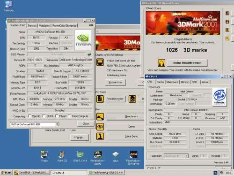
Task: Click the Intel Celeron 400MHz specification field
Action: pyautogui.click(x=196, y=110)
